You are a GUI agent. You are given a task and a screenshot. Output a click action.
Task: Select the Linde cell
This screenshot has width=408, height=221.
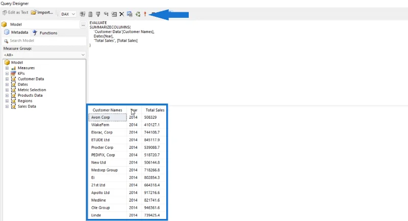[108, 215]
